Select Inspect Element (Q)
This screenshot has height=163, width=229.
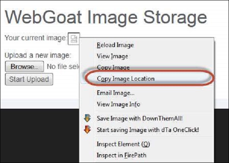coord(122,144)
